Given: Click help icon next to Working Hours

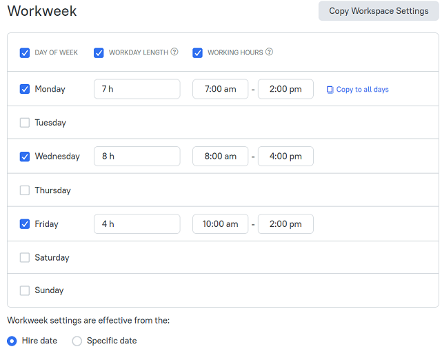Looking at the screenshot, I should click(x=269, y=52).
